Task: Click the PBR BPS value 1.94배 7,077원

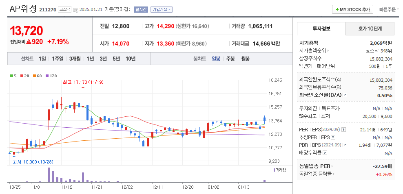Action: click(376, 145)
